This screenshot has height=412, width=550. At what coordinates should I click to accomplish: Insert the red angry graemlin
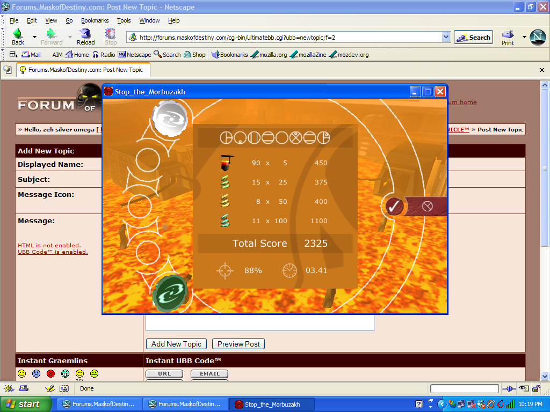[51, 374]
